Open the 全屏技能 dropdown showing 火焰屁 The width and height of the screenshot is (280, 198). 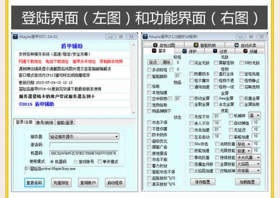(x=249, y=164)
